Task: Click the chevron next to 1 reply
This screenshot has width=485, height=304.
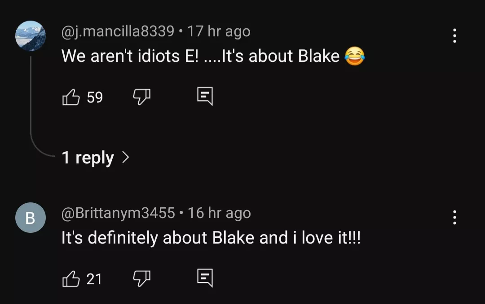Action: coord(126,157)
